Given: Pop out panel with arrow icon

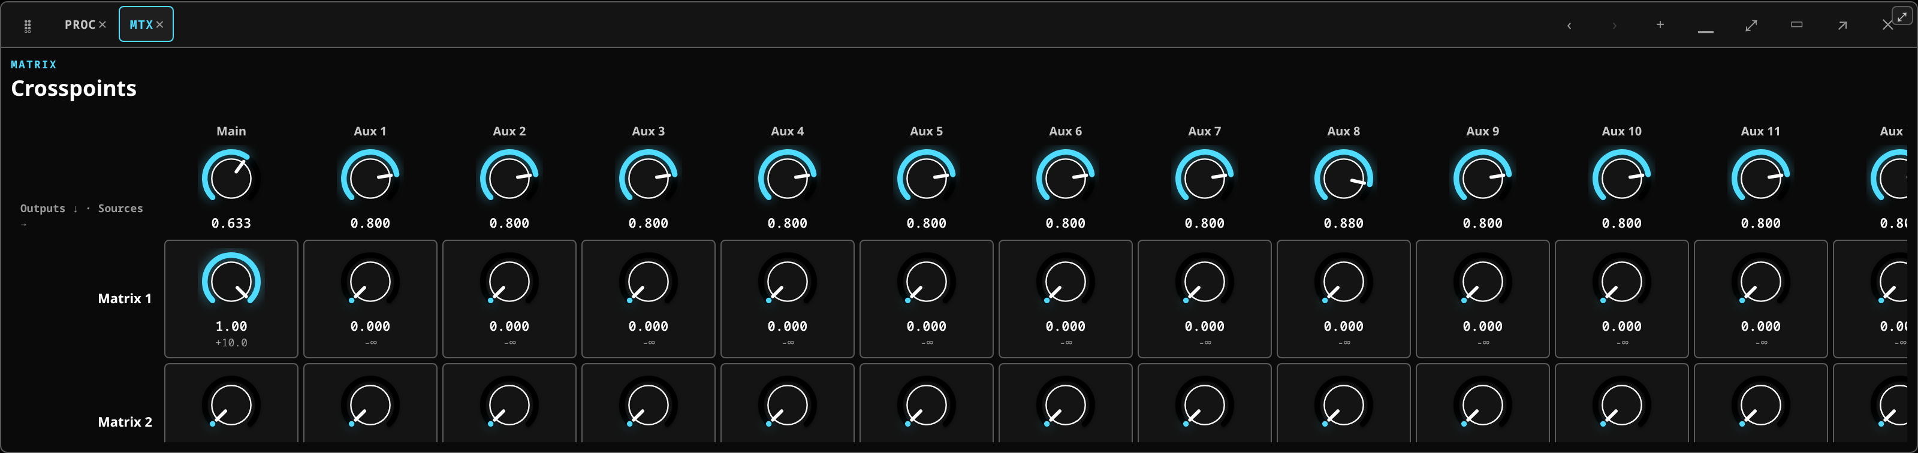Looking at the screenshot, I should click(x=1842, y=25).
